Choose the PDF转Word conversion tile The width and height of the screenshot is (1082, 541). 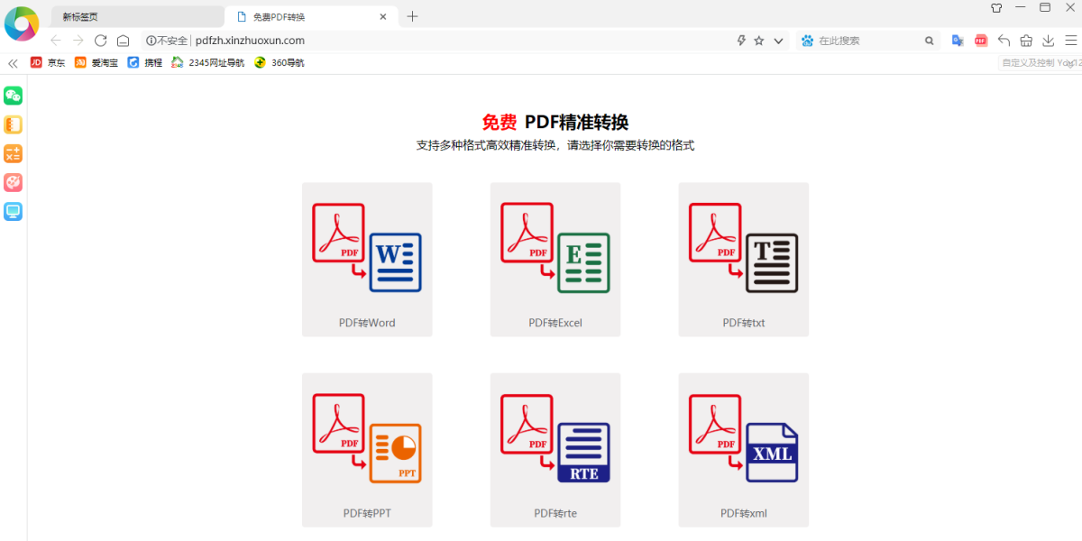pos(367,260)
